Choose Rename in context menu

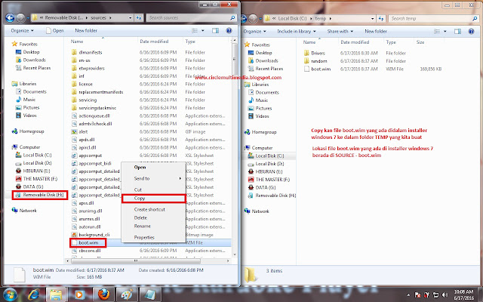(143, 226)
